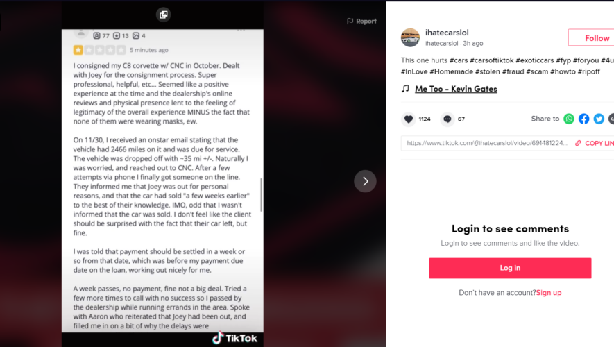Open the #scam hashtag
Image resolution: width=614 pixels, height=347 pixels.
point(537,71)
